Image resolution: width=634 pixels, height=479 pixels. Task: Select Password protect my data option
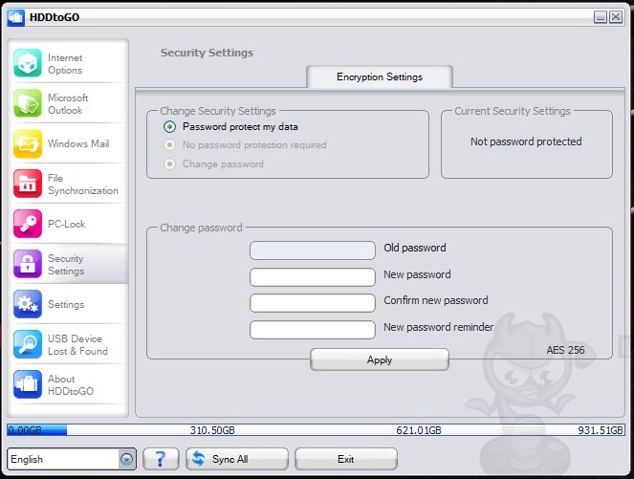point(169,127)
